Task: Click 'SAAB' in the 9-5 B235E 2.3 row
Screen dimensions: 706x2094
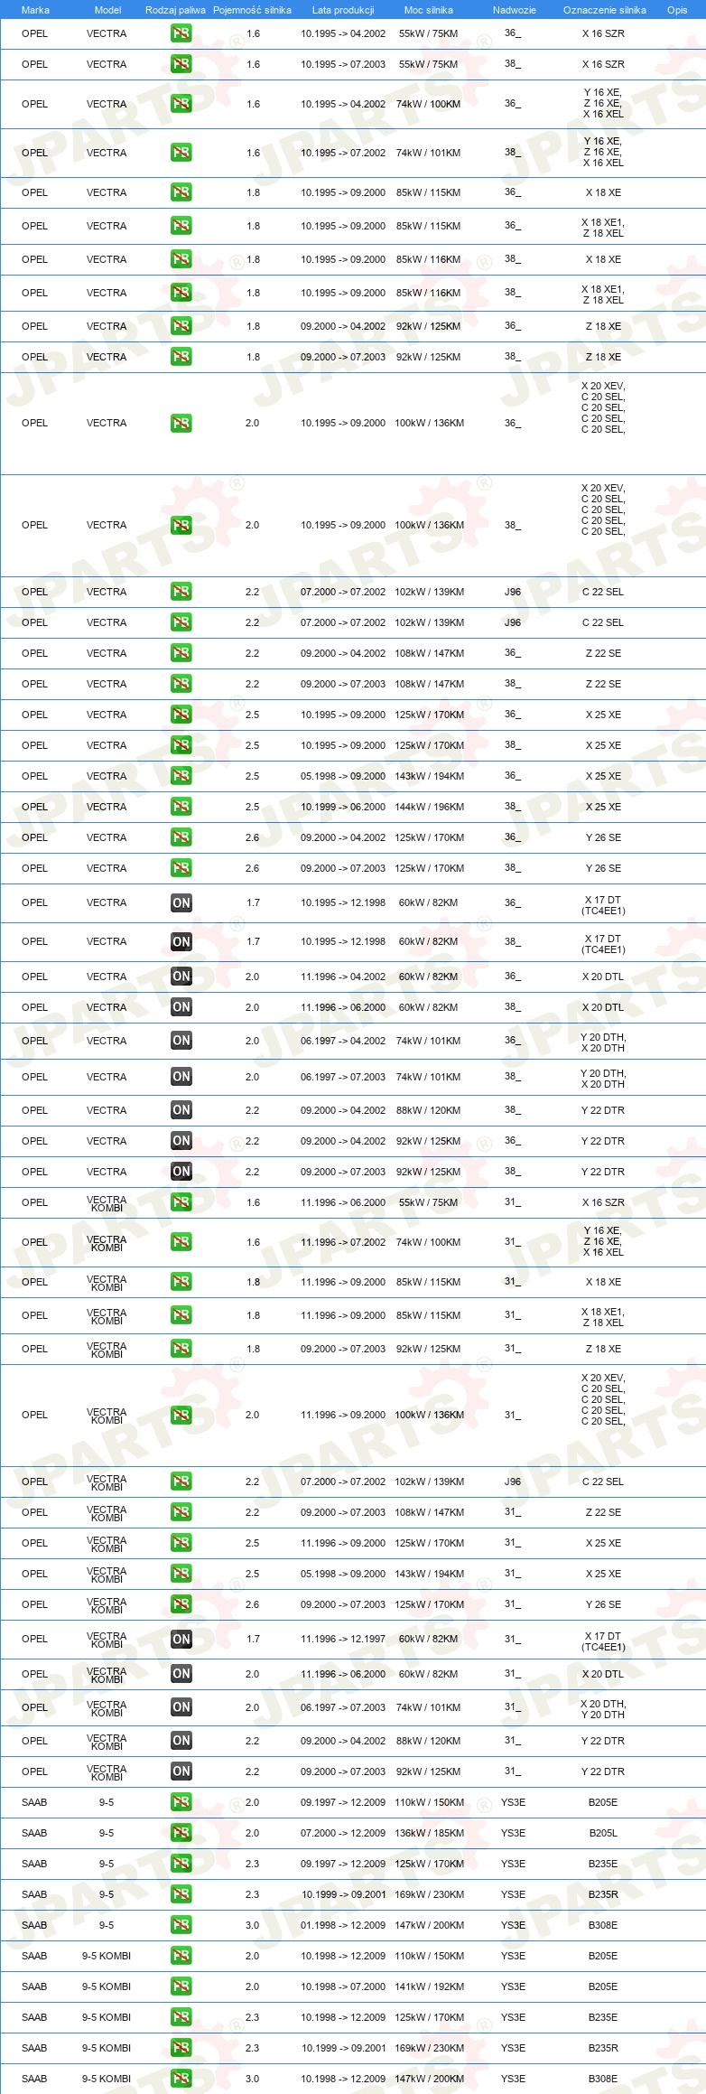Action: pyautogui.click(x=34, y=1864)
